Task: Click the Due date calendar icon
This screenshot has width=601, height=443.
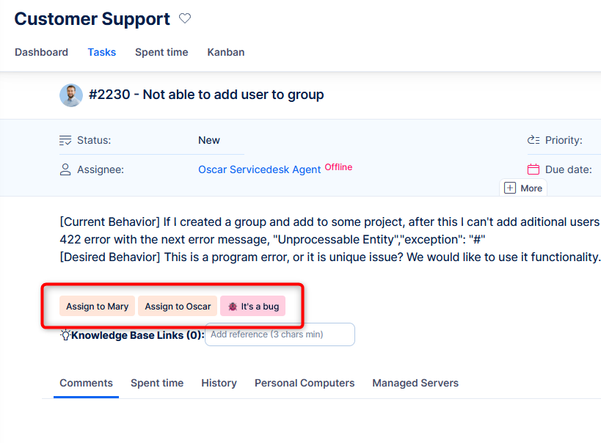Action: [533, 169]
